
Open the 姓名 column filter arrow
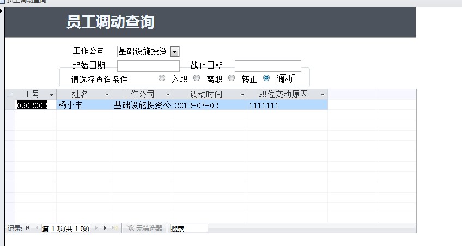pos(107,95)
